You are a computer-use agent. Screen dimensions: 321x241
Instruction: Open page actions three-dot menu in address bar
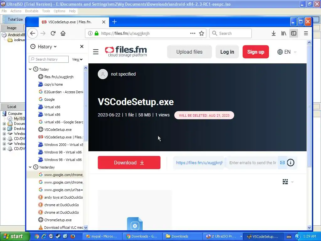193,33
